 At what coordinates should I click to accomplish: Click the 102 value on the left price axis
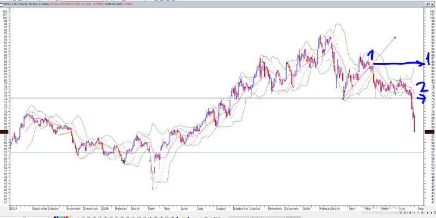4,11
